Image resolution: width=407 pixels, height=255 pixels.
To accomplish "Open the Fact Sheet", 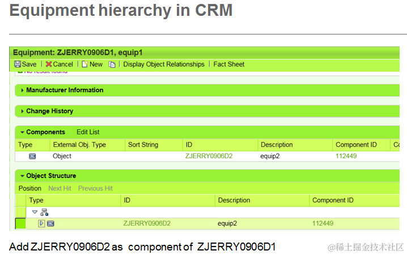I will click(228, 64).
